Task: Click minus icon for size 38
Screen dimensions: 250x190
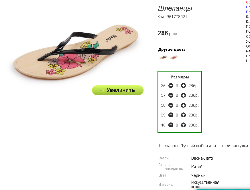Action: coord(171,105)
